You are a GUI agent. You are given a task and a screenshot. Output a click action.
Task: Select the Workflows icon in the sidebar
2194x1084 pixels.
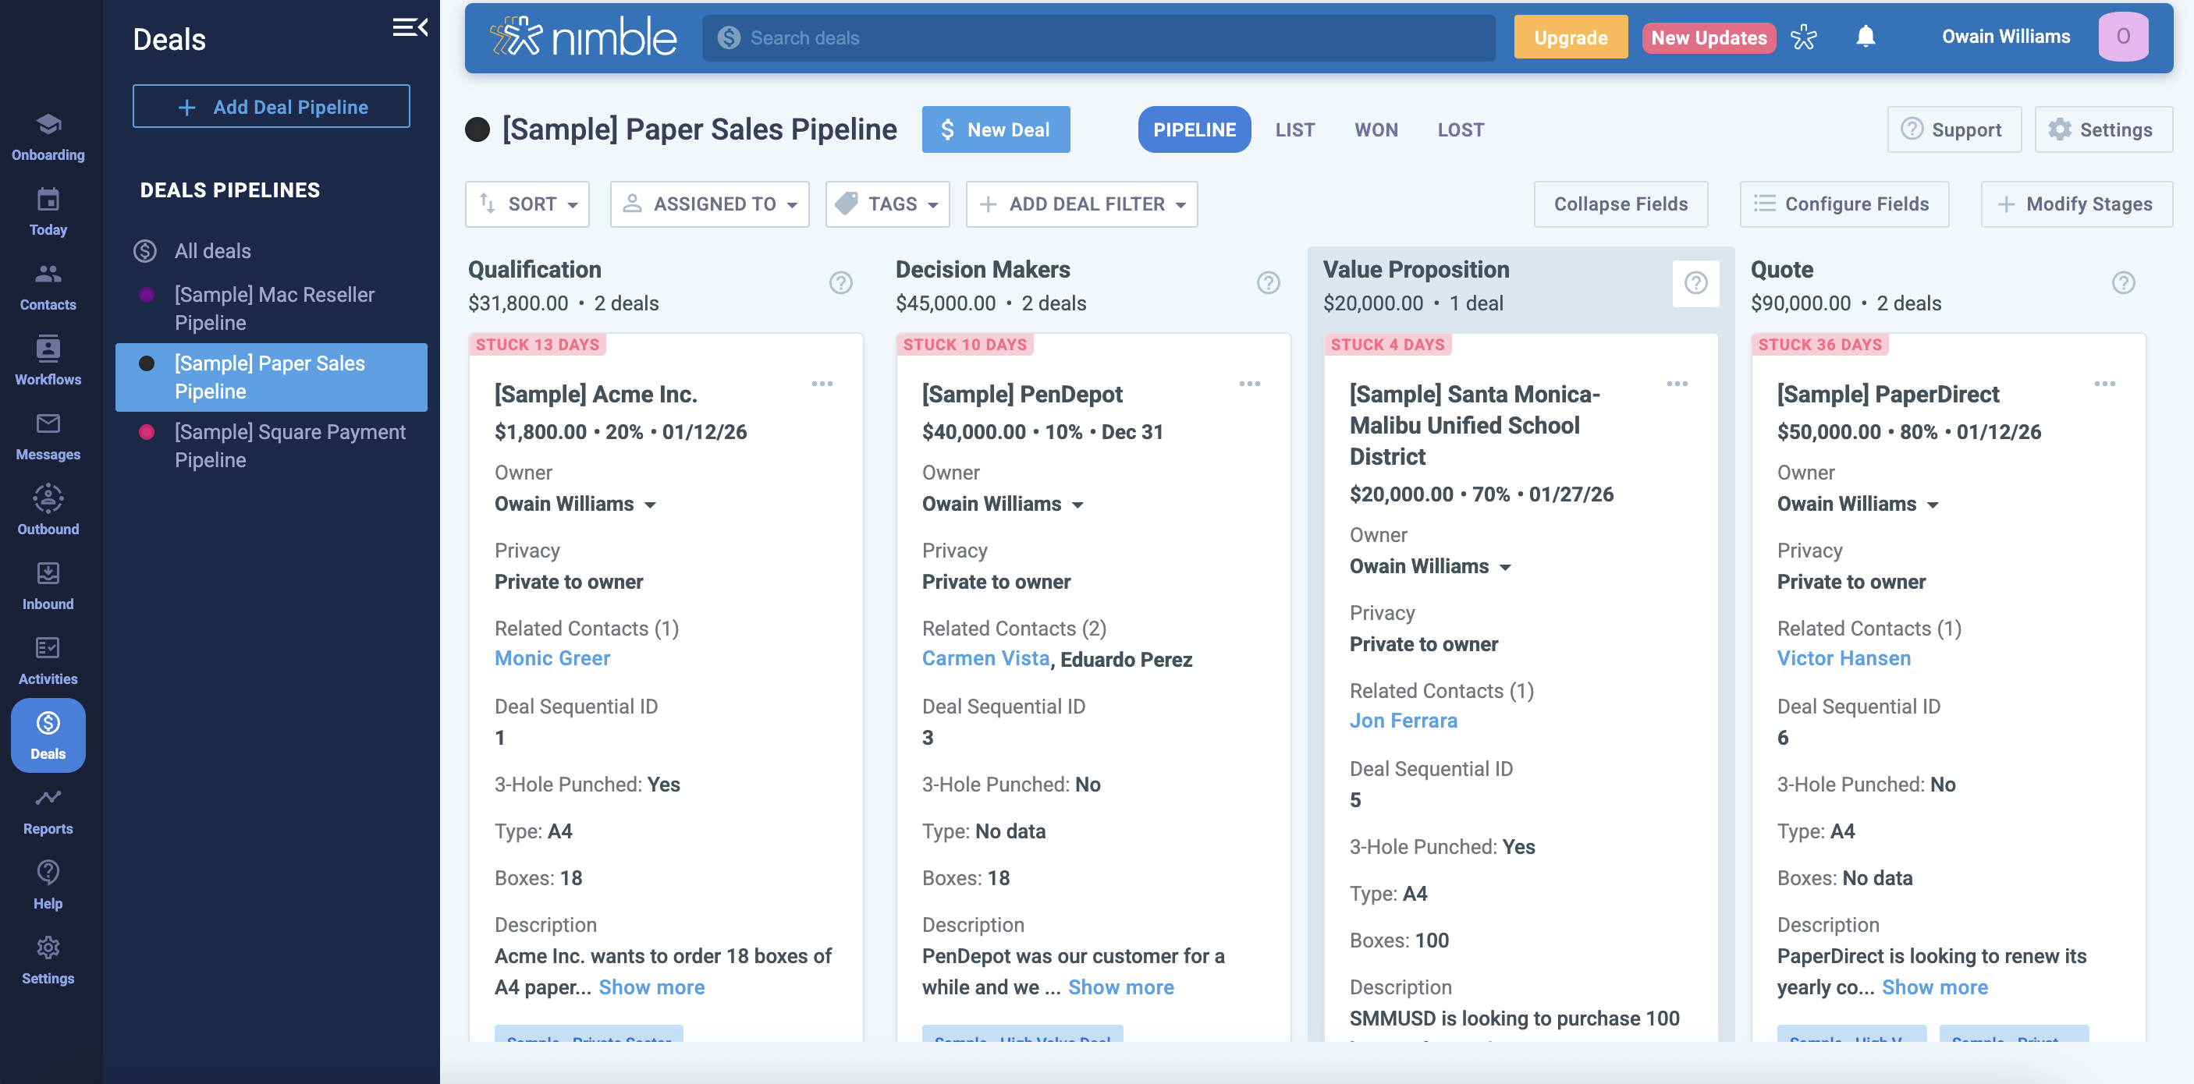pyautogui.click(x=48, y=360)
